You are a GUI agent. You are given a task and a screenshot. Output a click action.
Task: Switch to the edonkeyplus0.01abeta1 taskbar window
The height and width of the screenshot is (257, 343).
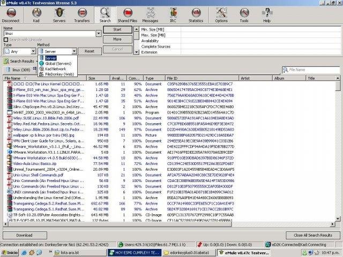pos(189,253)
